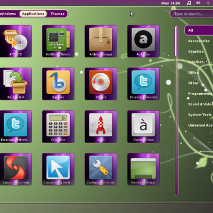Launch Banshee media player
213x213 pixels.
coord(58,84)
